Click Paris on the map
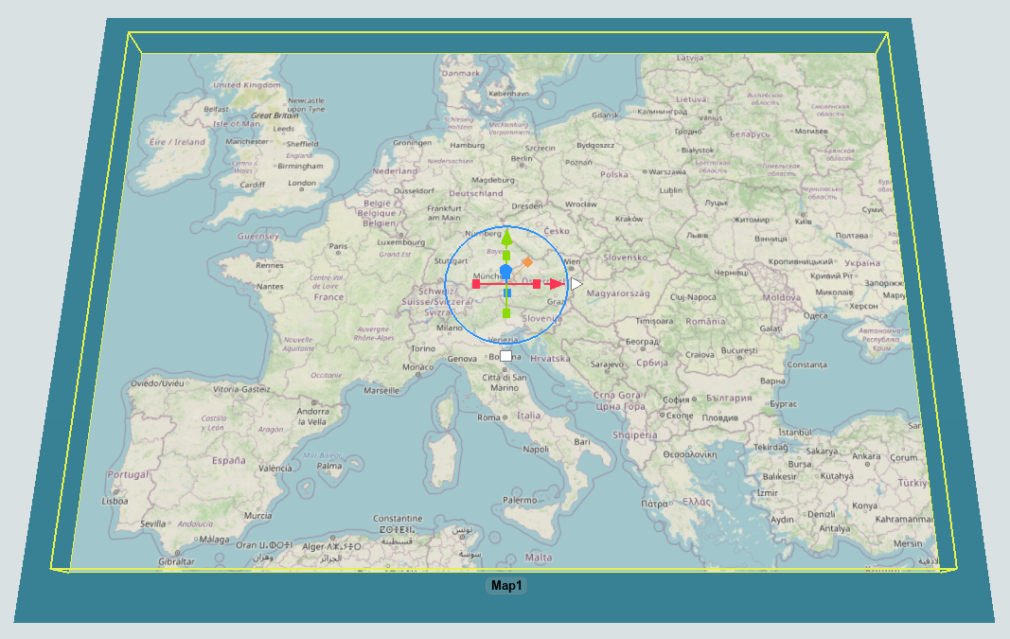 point(339,247)
